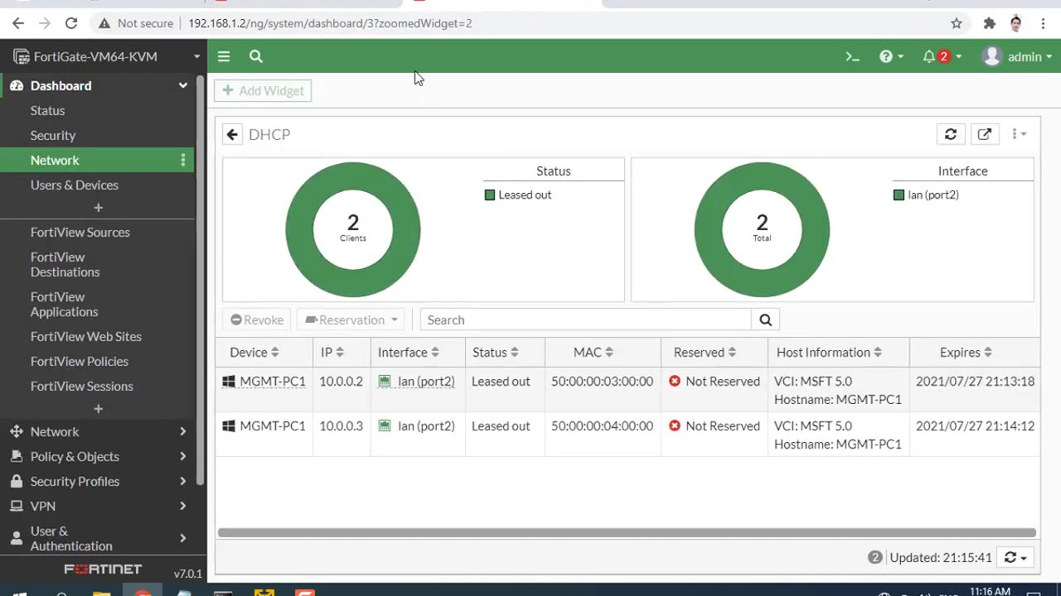Select the MGMT-PC1 row with IP 10.0.0.2

click(627, 390)
